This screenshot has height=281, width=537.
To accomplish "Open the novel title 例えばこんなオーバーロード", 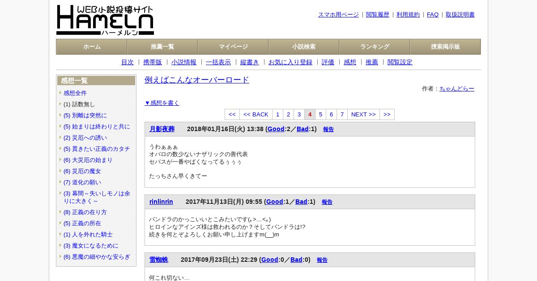I will tap(197, 80).
